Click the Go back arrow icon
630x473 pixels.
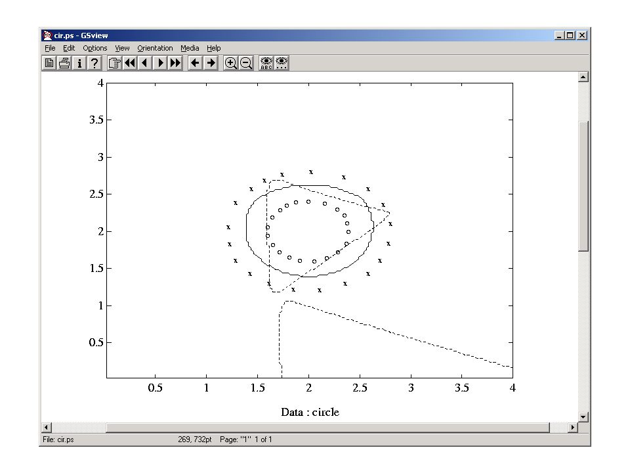(x=196, y=63)
